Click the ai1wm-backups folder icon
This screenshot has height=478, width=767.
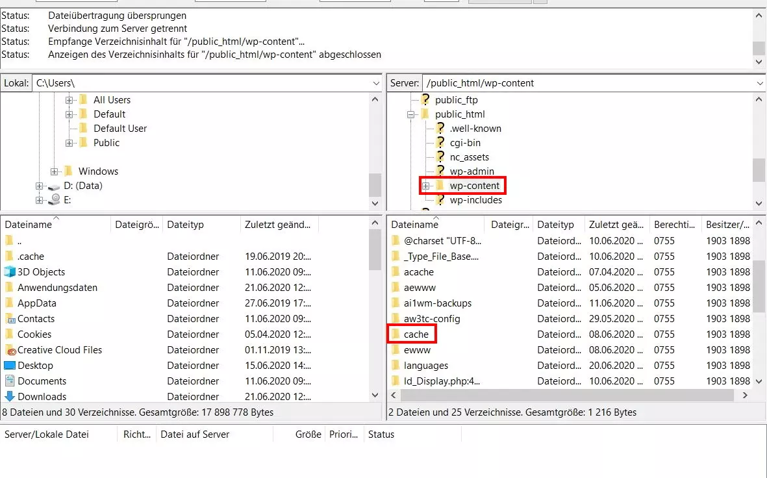pos(396,303)
